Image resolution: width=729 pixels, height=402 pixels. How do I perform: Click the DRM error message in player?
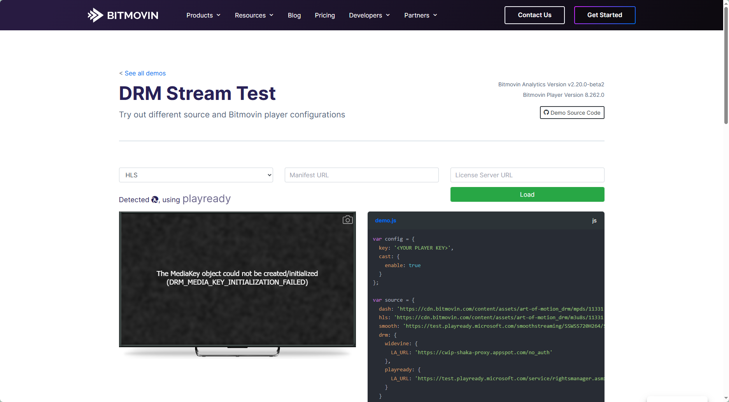click(237, 278)
